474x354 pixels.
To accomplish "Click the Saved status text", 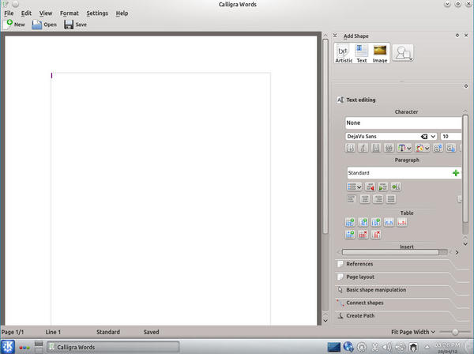I will 151,332.
